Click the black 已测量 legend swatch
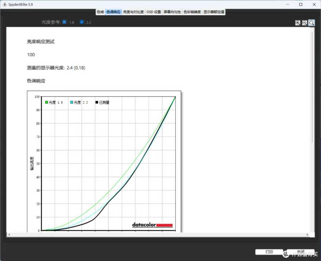This screenshot has width=321, height=261. tap(97, 102)
